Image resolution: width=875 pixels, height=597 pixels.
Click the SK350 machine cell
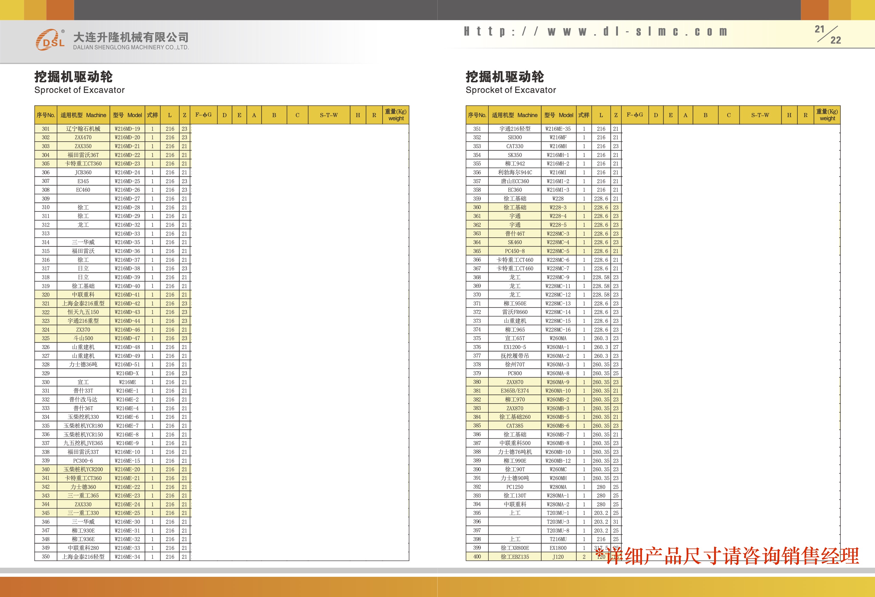pyautogui.click(x=515, y=155)
